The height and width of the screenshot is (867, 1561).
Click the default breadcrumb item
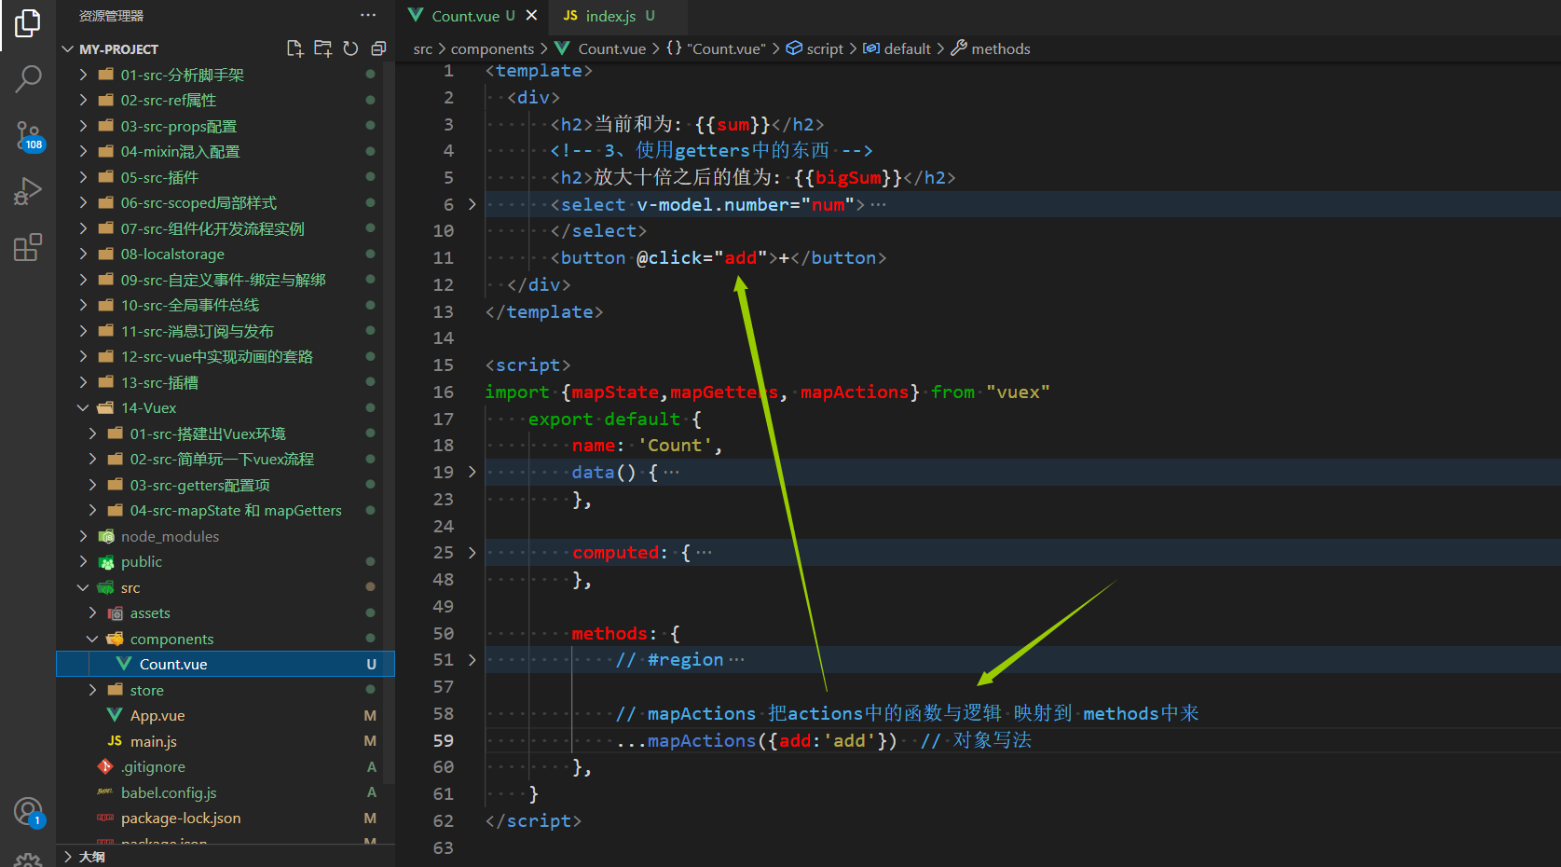[897, 48]
